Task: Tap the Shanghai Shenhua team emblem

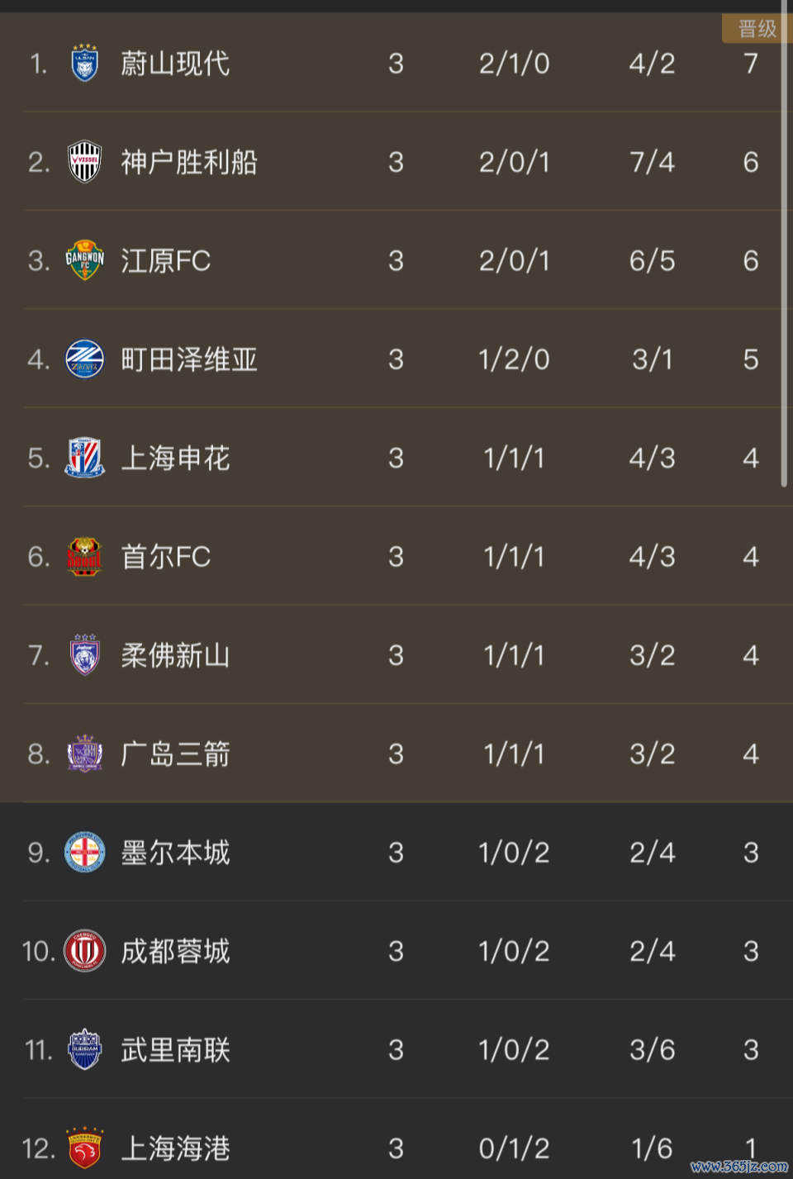Action: coord(85,458)
